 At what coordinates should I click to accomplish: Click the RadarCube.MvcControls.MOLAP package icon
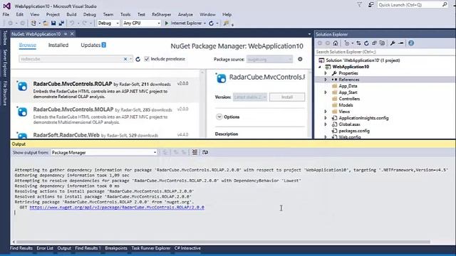22,112
